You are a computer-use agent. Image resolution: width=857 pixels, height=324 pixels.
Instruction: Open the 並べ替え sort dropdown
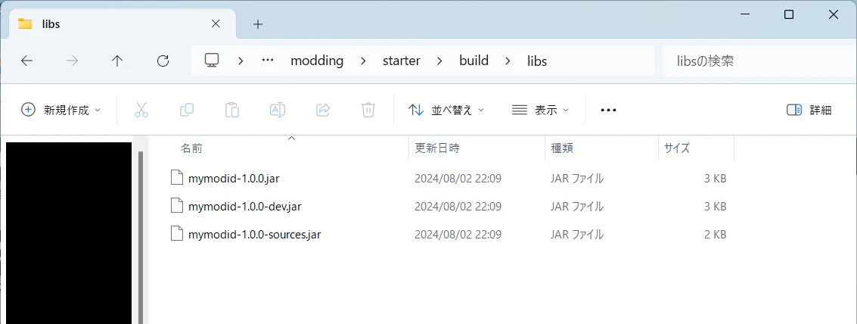click(x=446, y=110)
